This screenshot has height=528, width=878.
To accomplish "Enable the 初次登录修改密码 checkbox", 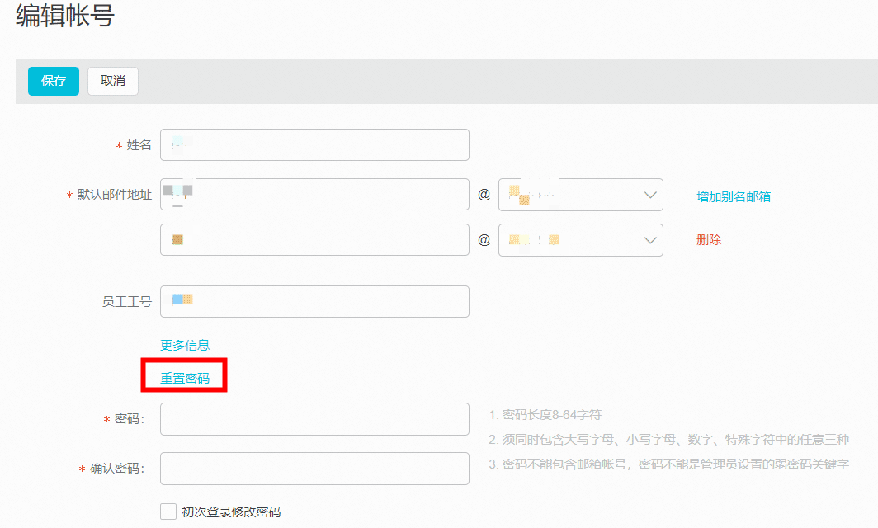I will point(168,511).
